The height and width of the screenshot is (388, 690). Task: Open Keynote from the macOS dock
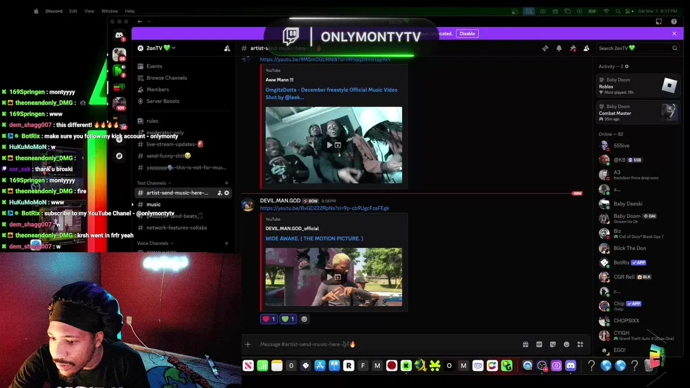click(334, 366)
